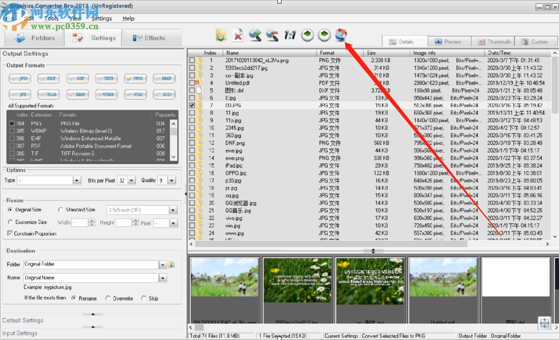Open the Tools menu
559x340 pixels.
point(50,18)
